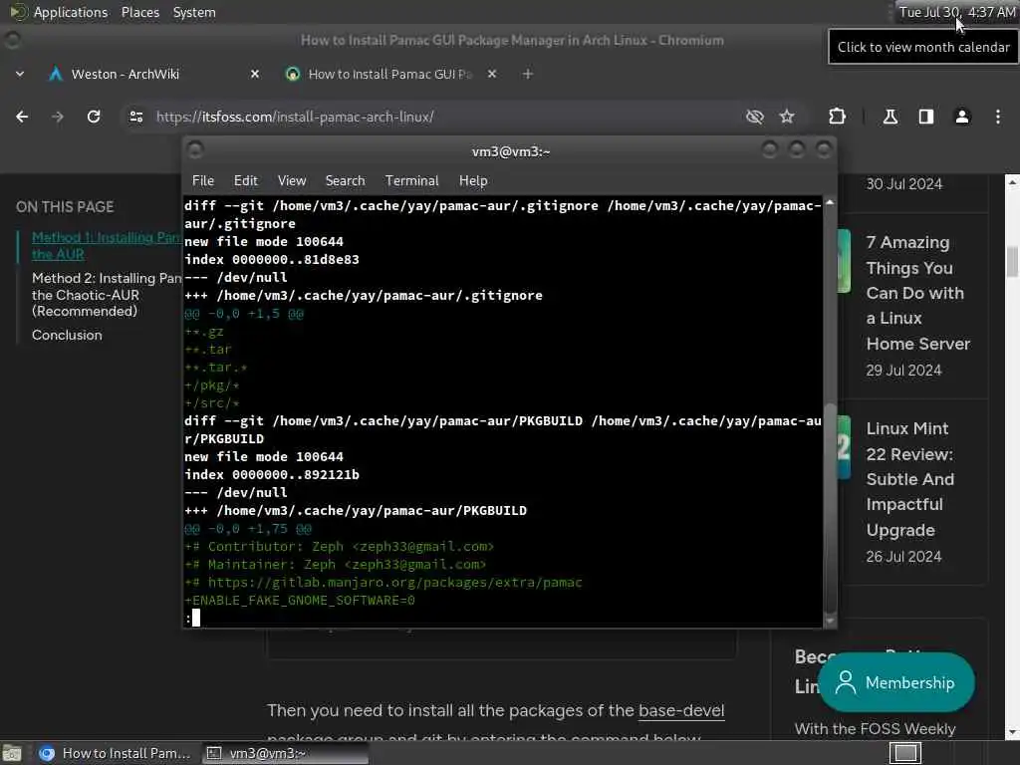Open Places menu in top panel

click(x=140, y=12)
